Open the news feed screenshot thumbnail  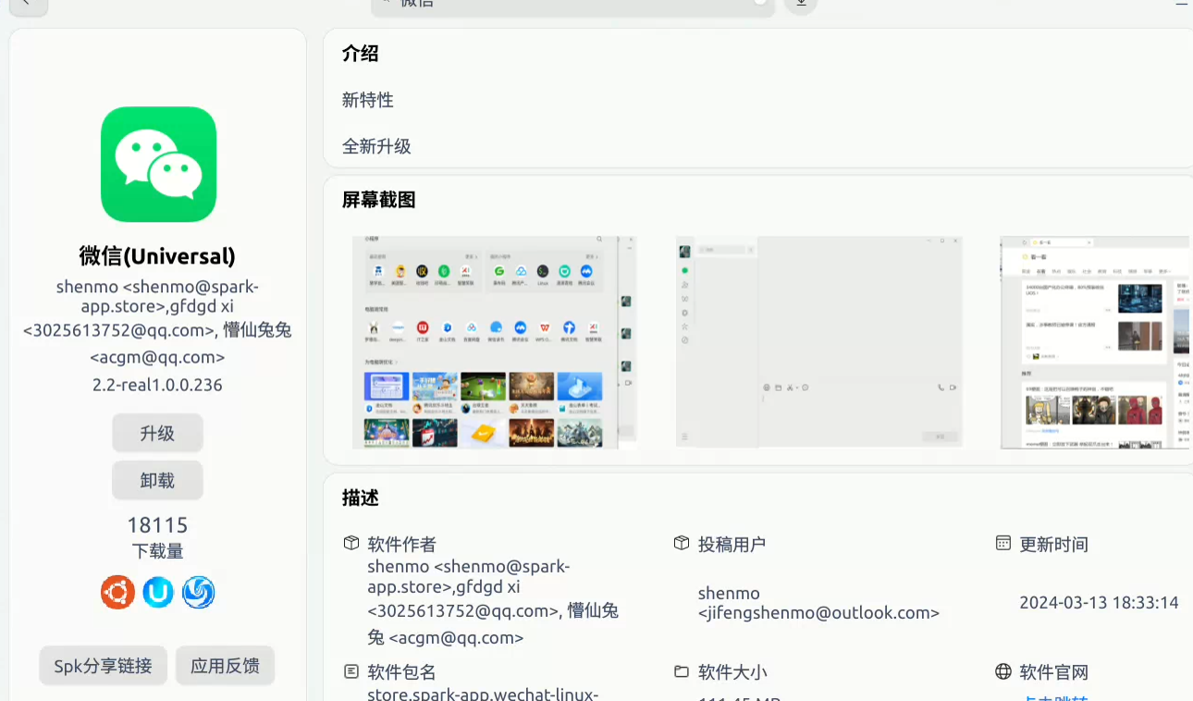pos(1096,342)
